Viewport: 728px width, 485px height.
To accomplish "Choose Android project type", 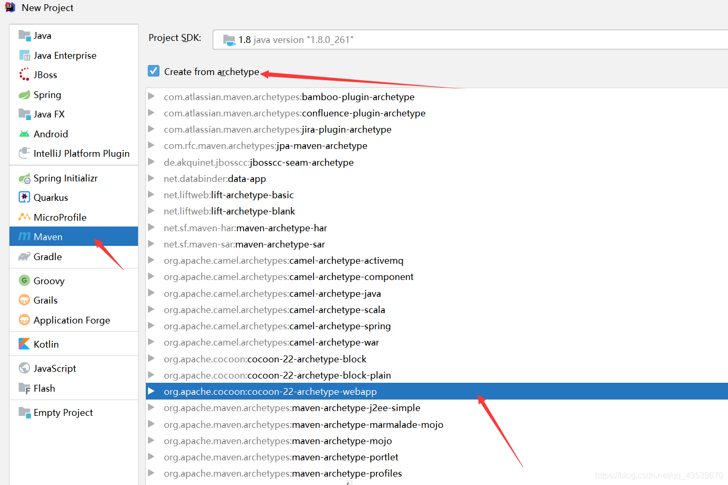I will pos(73,134).
